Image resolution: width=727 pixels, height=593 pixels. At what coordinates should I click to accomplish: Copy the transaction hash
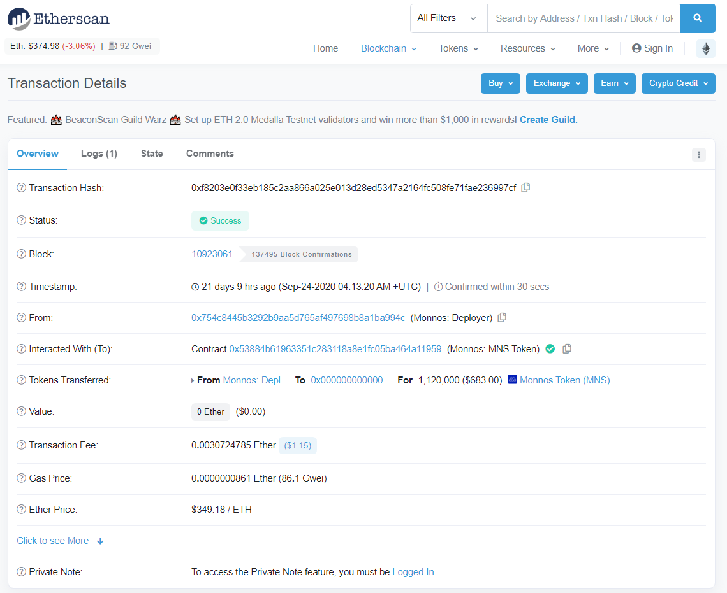(x=525, y=187)
